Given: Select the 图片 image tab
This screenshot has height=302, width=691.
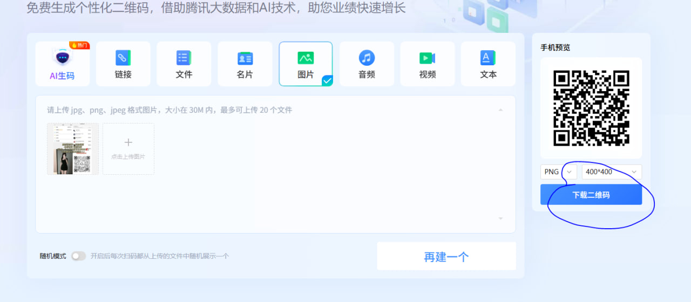Looking at the screenshot, I should [x=306, y=64].
